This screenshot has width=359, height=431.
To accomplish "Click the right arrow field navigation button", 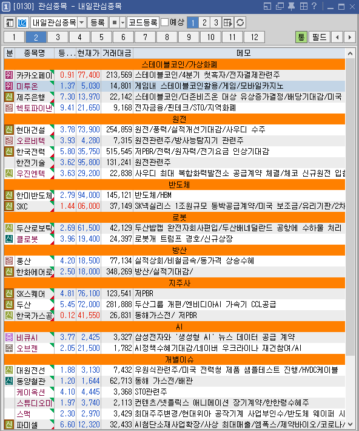I will pyautogui.click(x=349, y=37).
